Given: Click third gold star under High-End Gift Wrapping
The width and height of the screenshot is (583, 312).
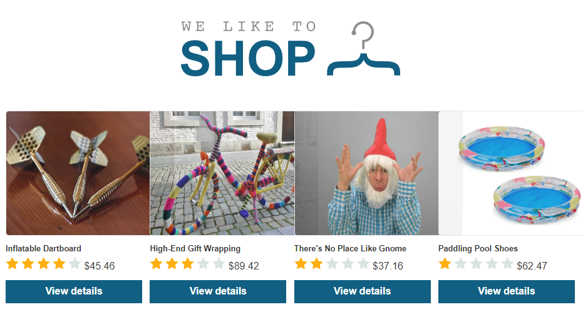Looking at the screenshot, I should pyautogui.click(x=187, y=264).
